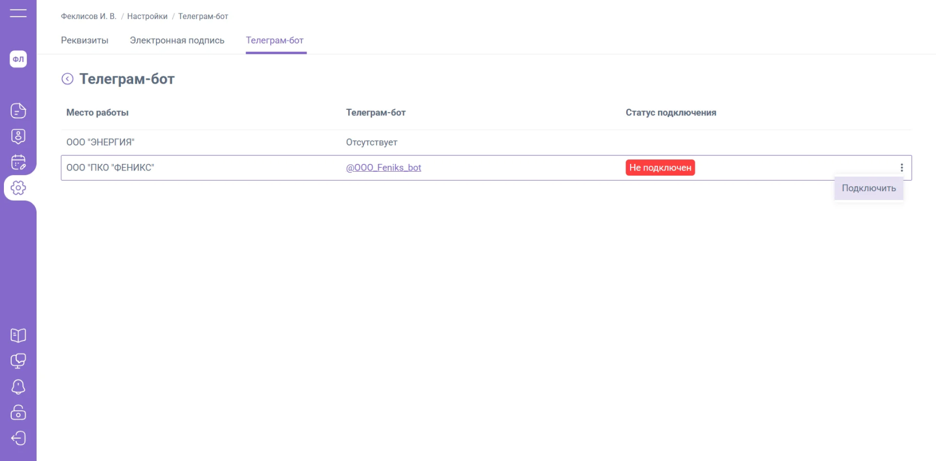Open notifications bell icon
The height and width of the screenshot is (461, 936).
coord(18,387)
